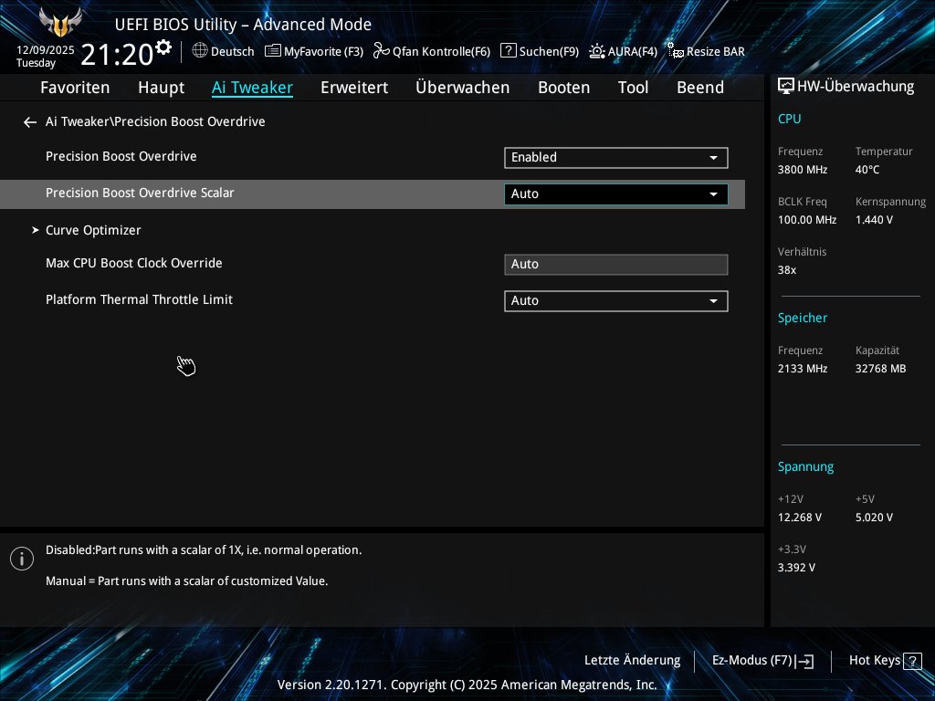Click the breadcrumb Ai Tweaker\Precision Boost Overdrive
This screenshot has width=935, height=701.
tap(155, 121)
